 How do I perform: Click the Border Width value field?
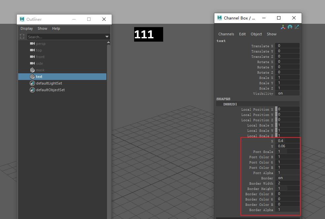pyautogui.click(x=287, y=183)
